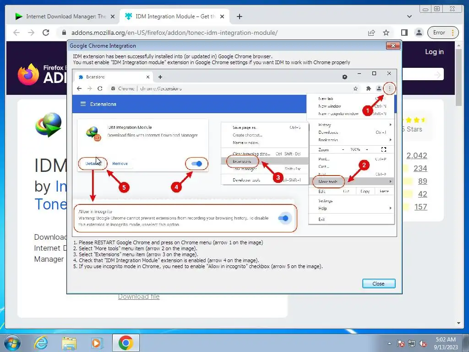Show hidden tray icons
The height and width of the screenshot is (352, 469).
(389, 343)
